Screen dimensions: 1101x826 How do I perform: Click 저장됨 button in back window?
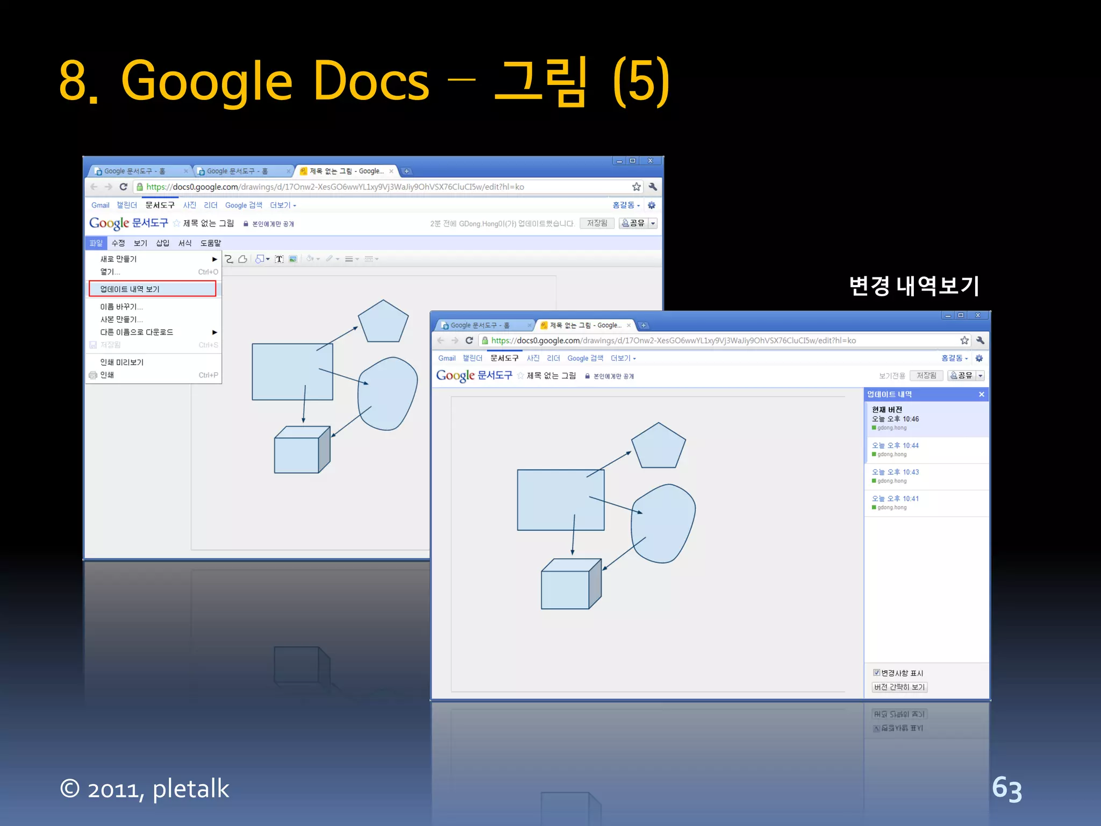tap(597, 223)
